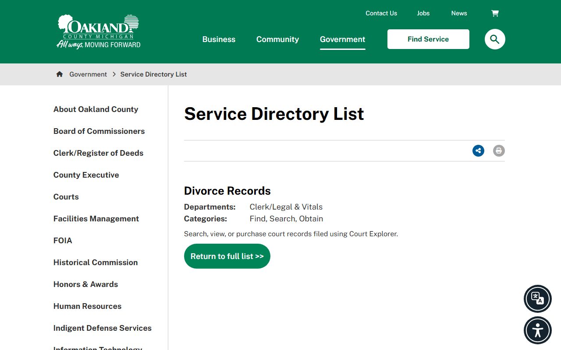This screenshot has height=350, width=561.
Task: Click the Divorce Records heading
Action: click(227, 191)
